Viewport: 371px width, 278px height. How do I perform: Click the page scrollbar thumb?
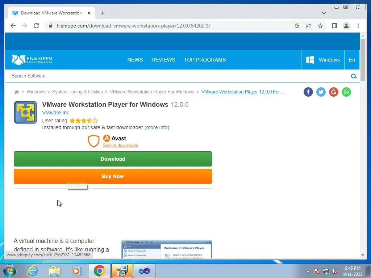tap(363, 60)
